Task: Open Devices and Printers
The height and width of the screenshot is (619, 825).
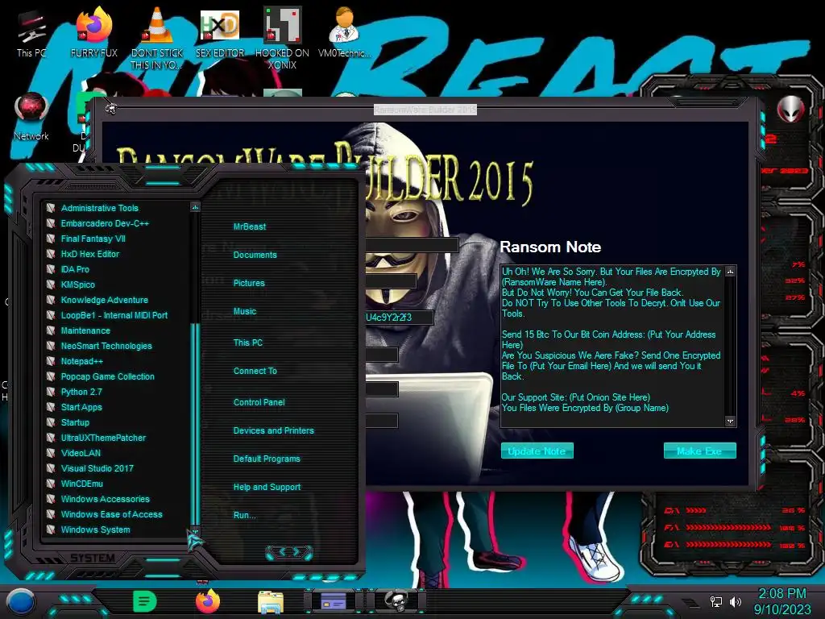Action: pyautogui.click(x=274, y=430)
